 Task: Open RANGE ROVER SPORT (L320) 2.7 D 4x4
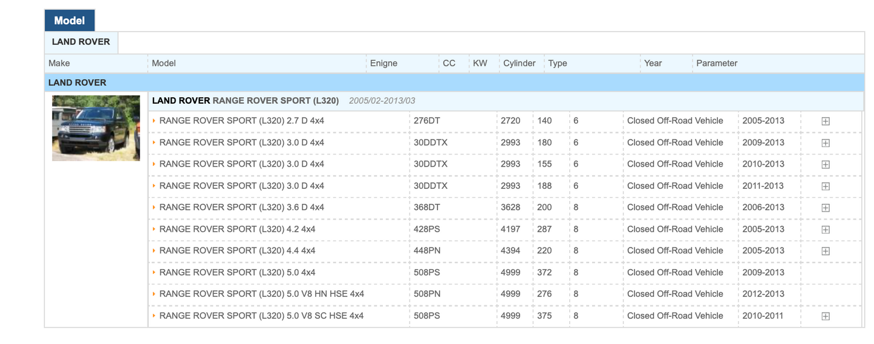[242, 121]
